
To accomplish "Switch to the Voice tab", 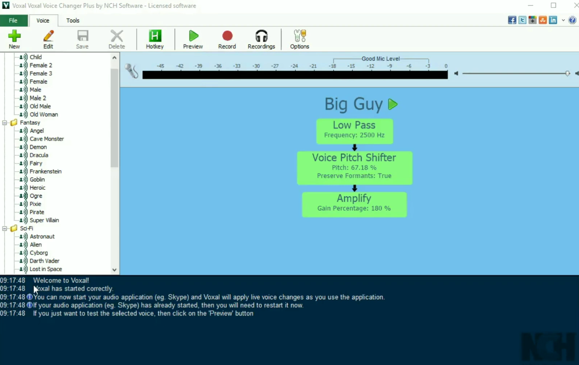I will point(43,21).
